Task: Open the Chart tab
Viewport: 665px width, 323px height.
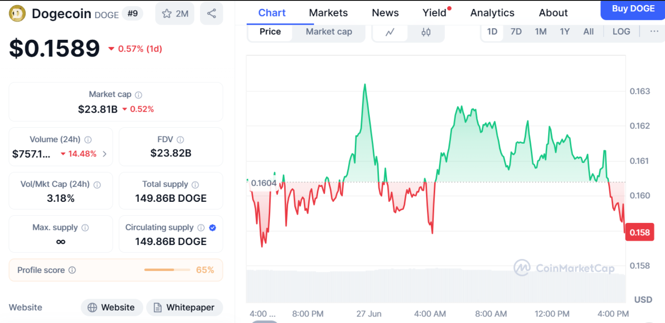Action: [x=272, y=13]
